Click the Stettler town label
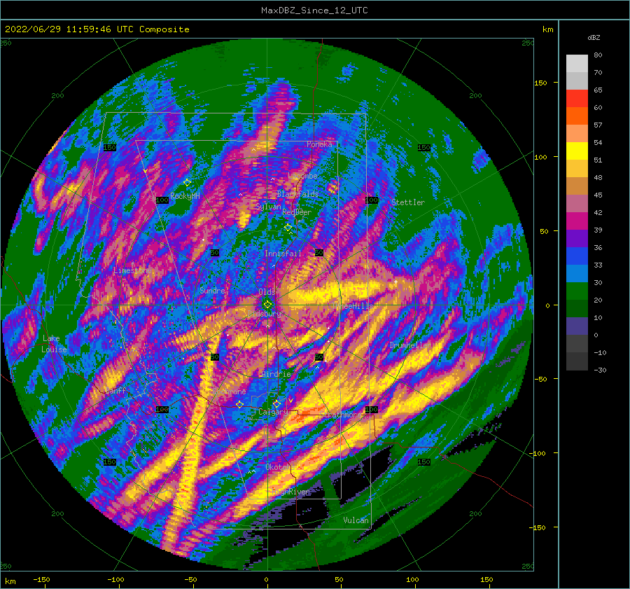This screenshot has height=589, width=630. 408,202
